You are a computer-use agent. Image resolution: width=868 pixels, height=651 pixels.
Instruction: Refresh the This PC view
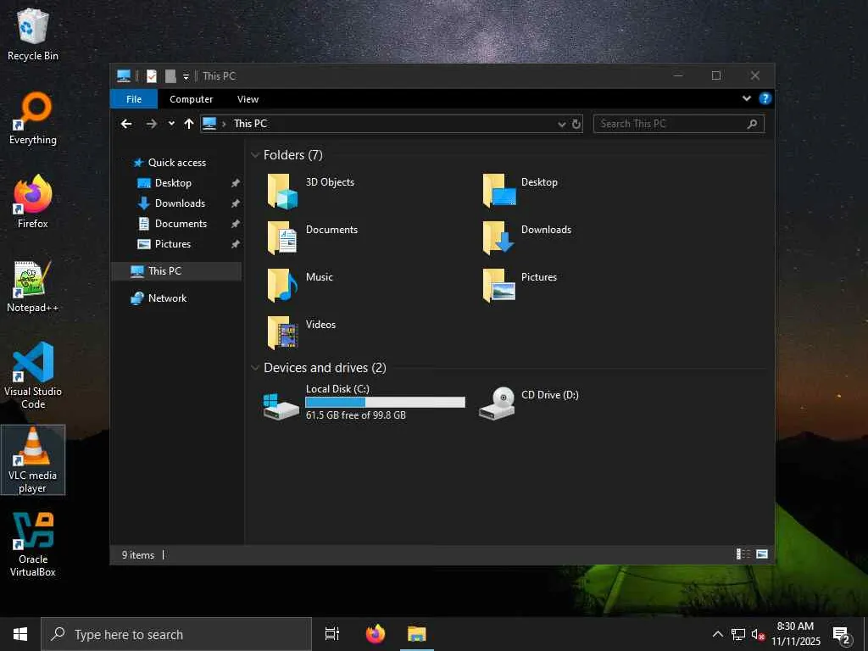[576, 124]
